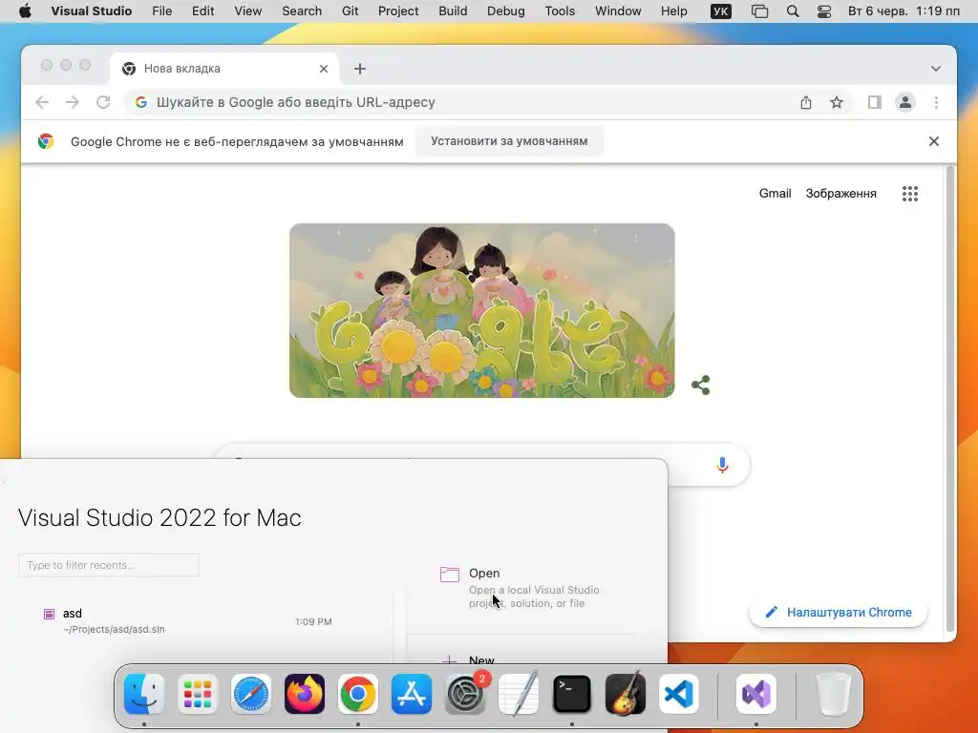Open the File menu
This screenshot has width=978, height=733.
click(161, 11)
